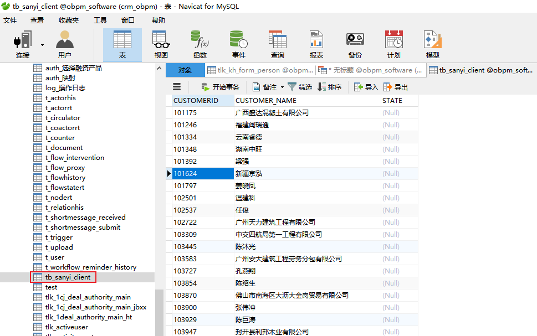Open the 备份 (Backup) tool
This screenshot has height=336, width=537.
point(355,45)
